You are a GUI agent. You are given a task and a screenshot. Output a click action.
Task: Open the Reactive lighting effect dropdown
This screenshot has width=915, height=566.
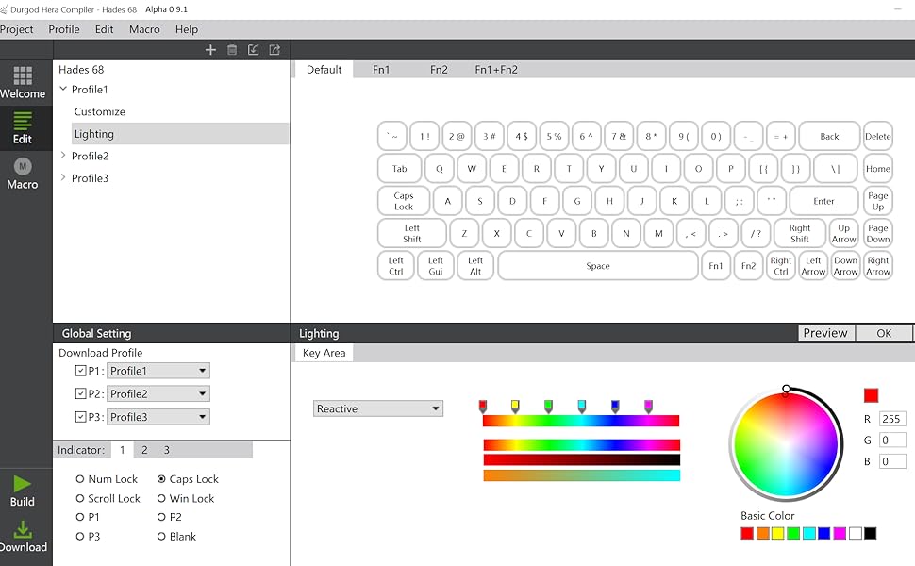tap(378, 408)
